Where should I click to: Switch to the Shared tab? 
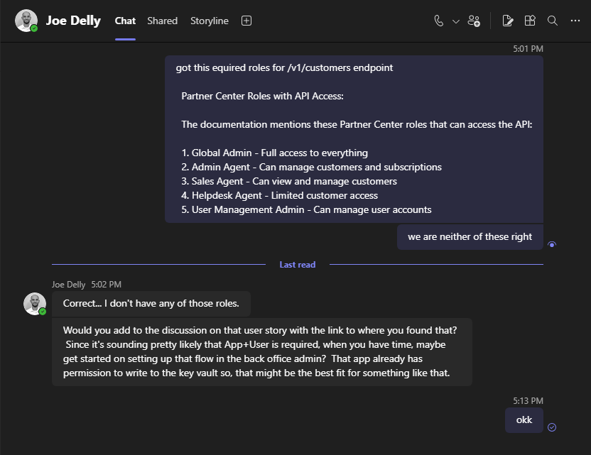click(x=162, y=21)
